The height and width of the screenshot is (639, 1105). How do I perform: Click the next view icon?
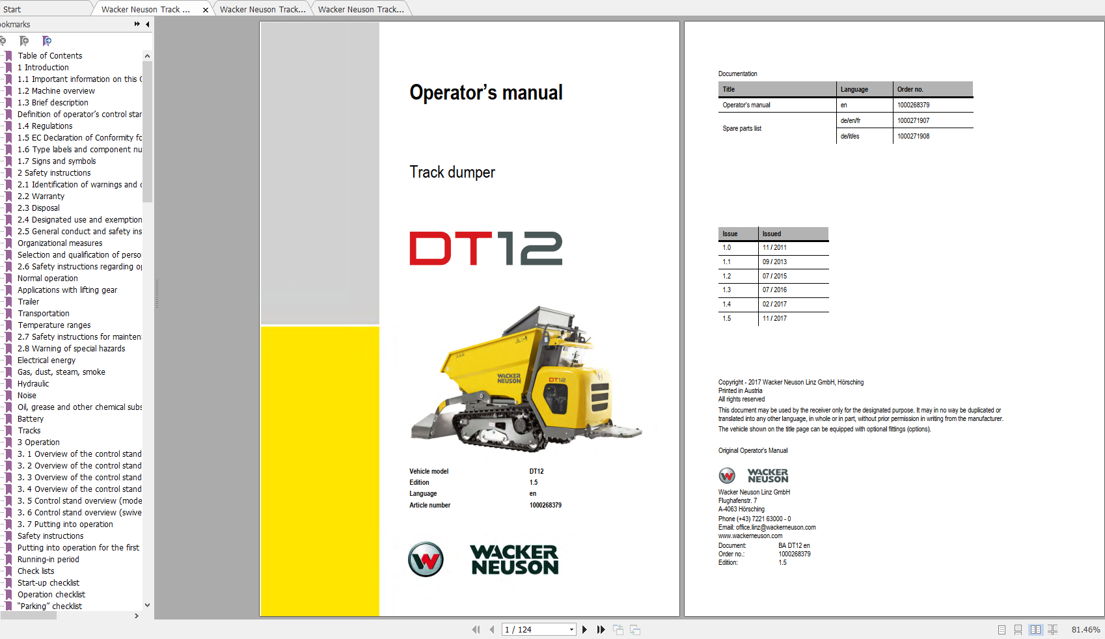coord(635,629)
